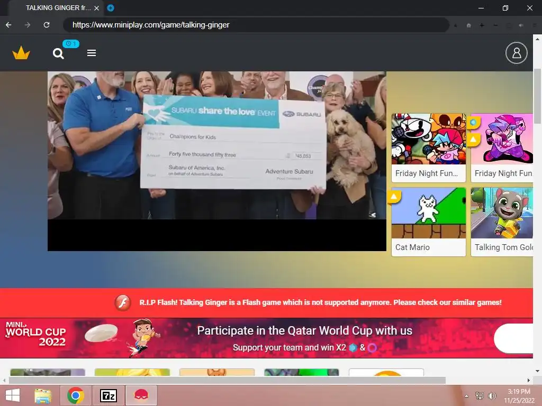Click the URL address bar

point(256,25)
